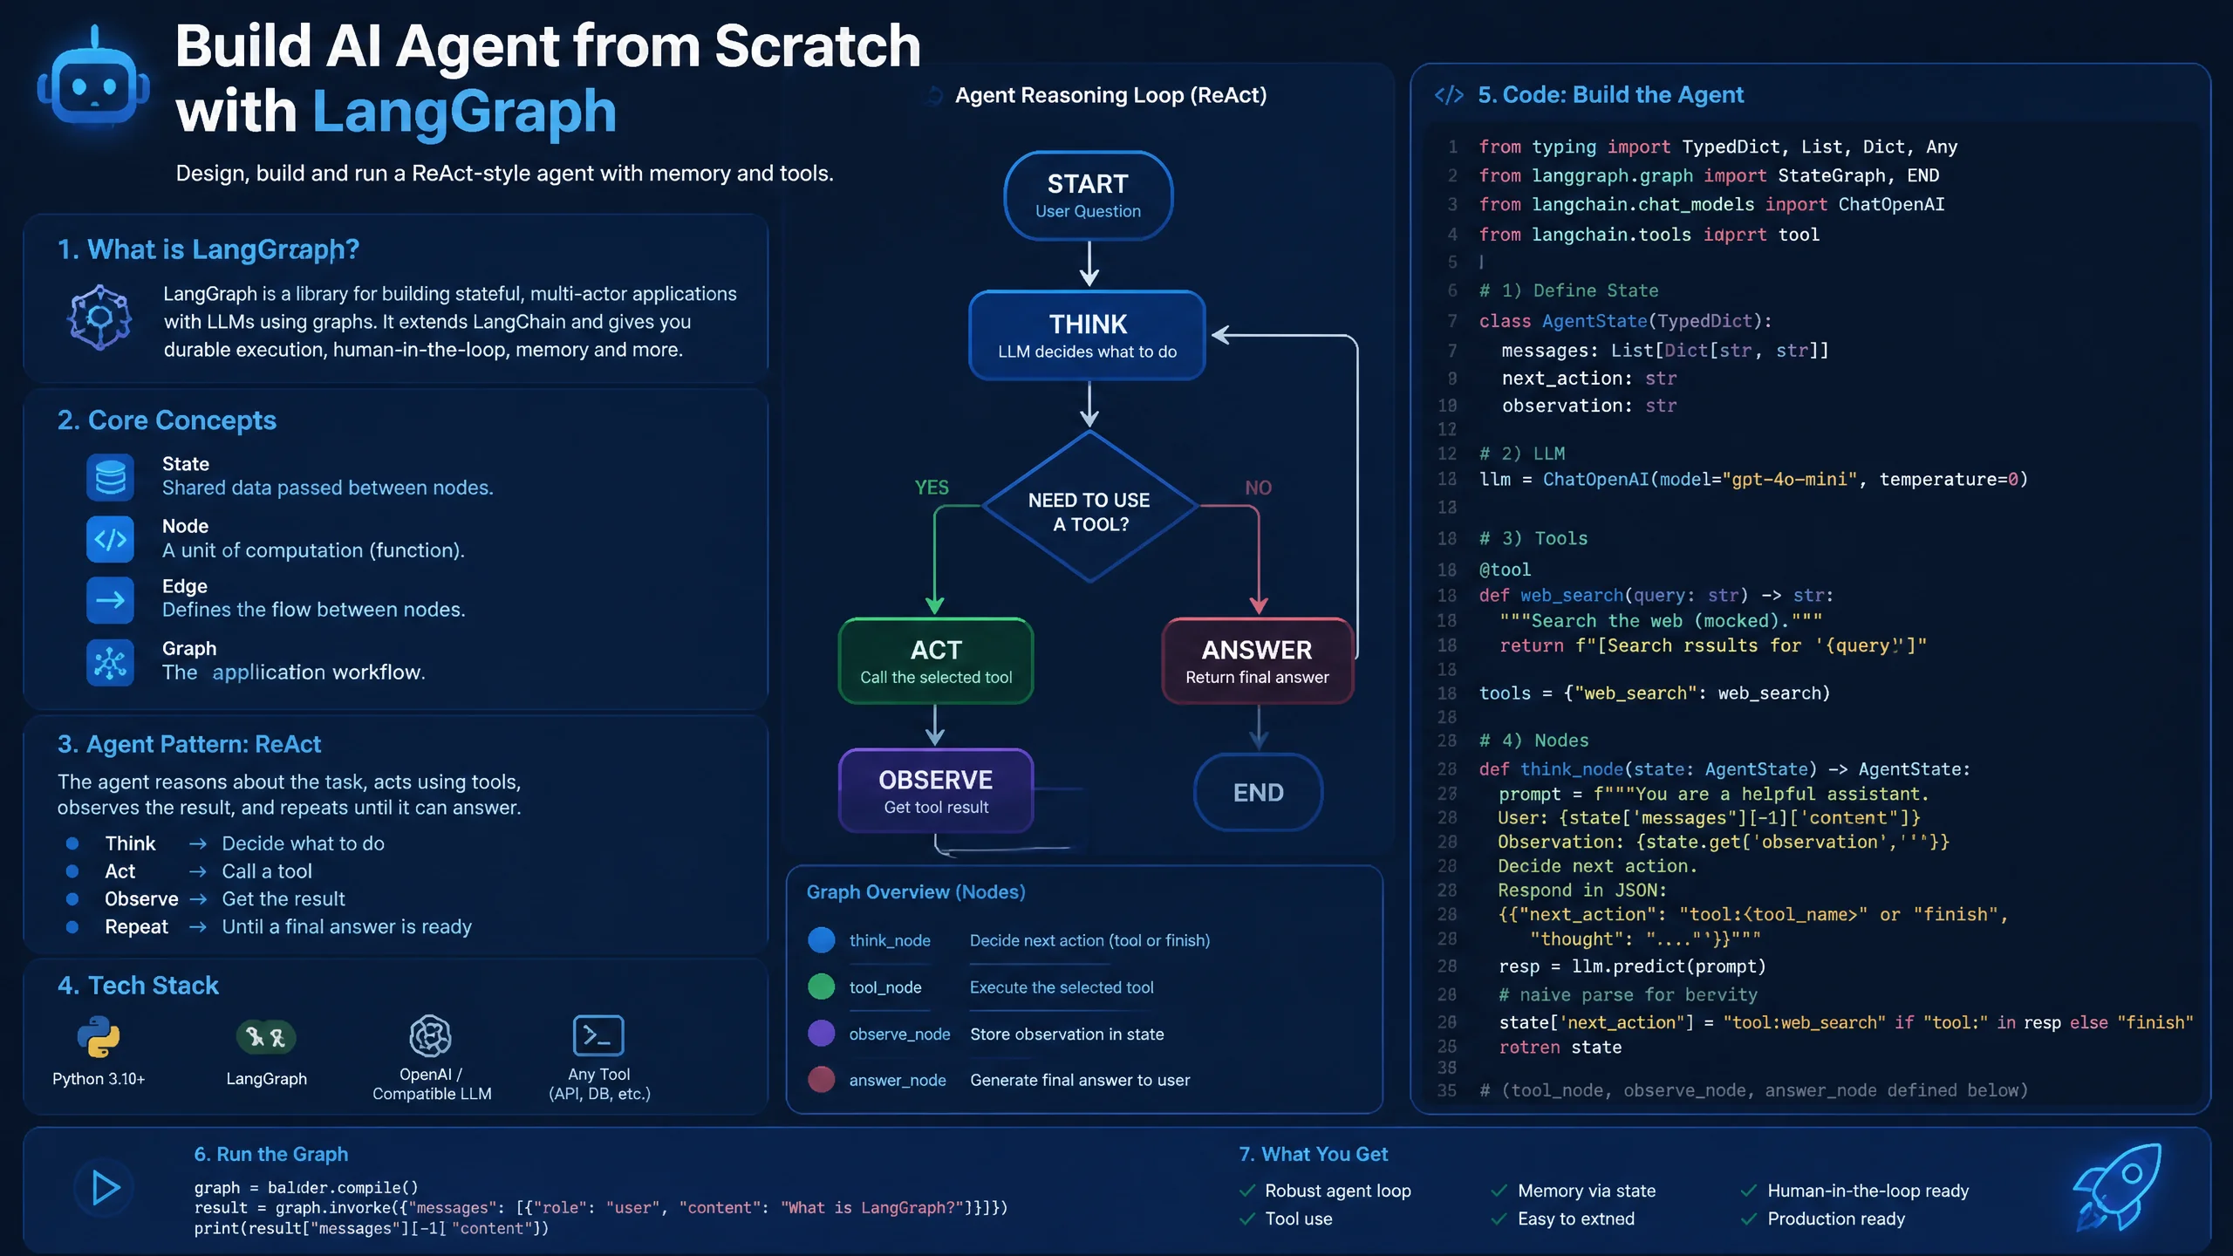The height and width of the screenshot is (1256, 2233).
Task: Click the "OpenAI / Compatible LLM" label
Action: click(x=432, y=1084)
